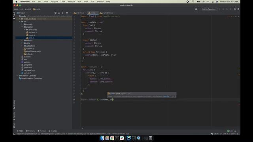Open Project panel gear settings

coord(67,13)
